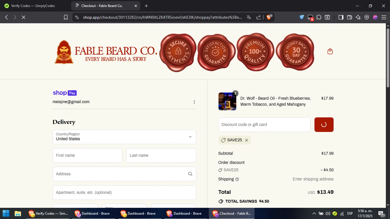Click the Satisfaction Guarantee seal
390x219 pixels.
tap(216, 52)
